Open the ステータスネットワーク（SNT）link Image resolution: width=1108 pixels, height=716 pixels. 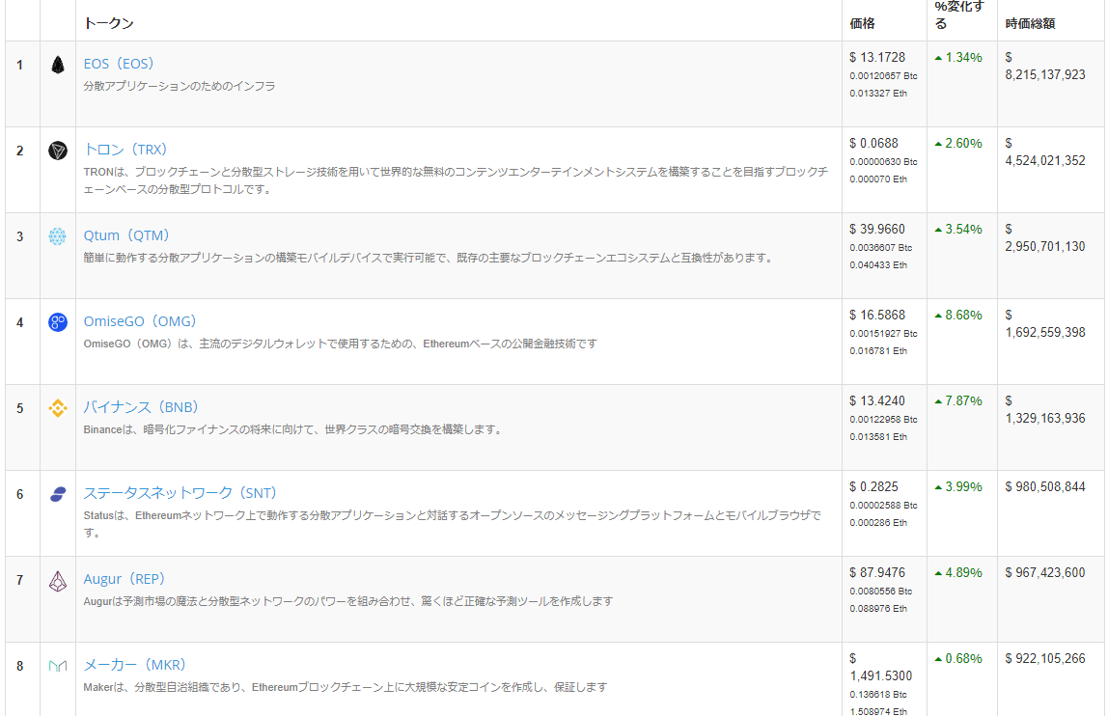click(x=180, y=493)
